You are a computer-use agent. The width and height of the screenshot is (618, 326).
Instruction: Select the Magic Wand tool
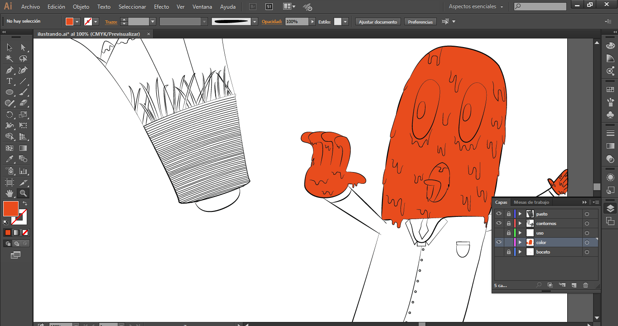(9, 59)
